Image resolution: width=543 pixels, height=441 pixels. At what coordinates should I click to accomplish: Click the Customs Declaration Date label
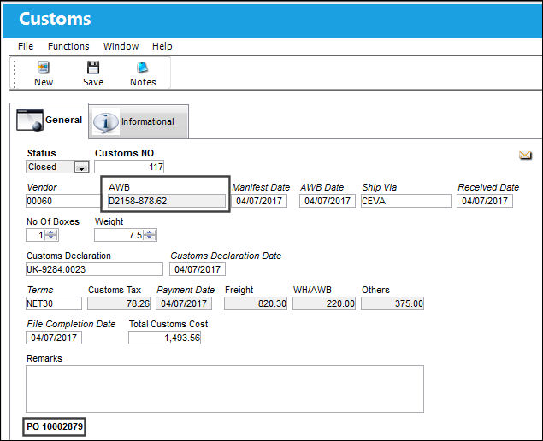coord(226,256)
